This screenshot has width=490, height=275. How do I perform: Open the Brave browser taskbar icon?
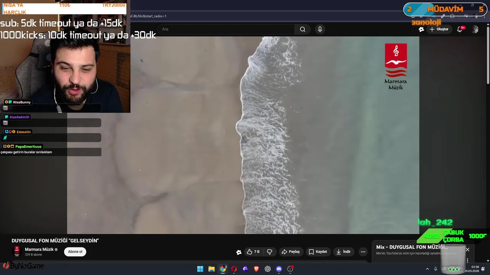(256, 269)
